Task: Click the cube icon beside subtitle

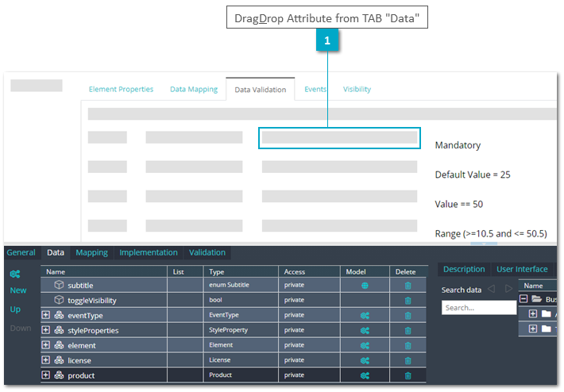Action: (59, 285)
